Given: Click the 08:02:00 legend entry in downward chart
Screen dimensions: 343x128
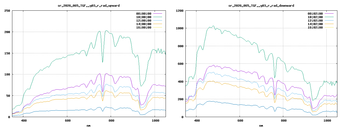Looking at the screenshot, I should [x=315, y=14].
